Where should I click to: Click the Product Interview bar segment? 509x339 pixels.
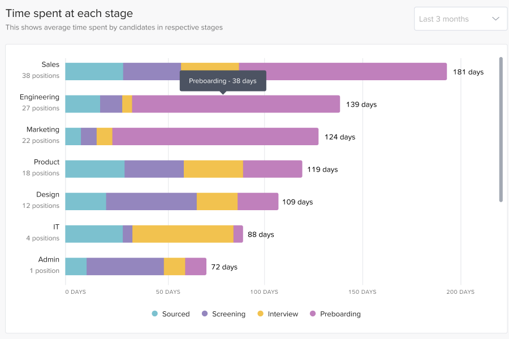coord(213,169)
